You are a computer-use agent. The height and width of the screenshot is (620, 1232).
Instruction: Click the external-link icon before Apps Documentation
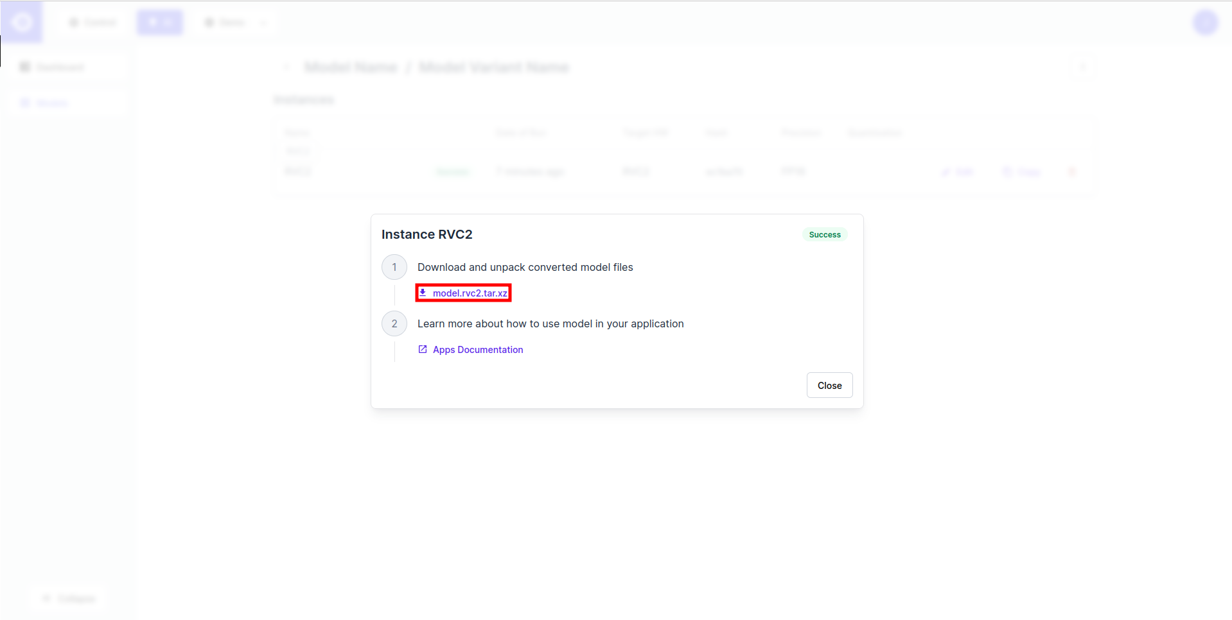click(x=423, y=349)
